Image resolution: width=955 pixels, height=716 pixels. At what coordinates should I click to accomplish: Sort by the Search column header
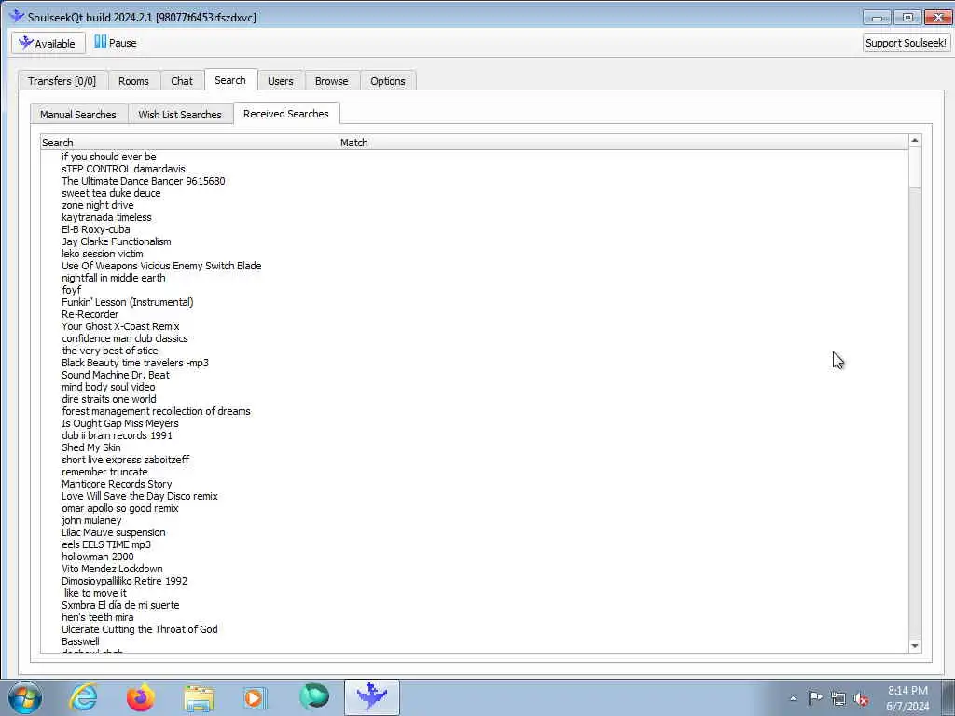pos(188,143)
